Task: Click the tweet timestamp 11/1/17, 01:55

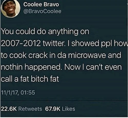Action: tap(18, 92)
